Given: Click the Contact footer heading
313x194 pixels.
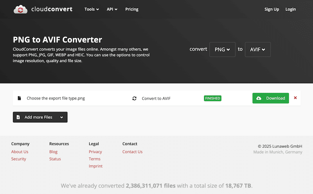Looking at the screenshot, I should click(130, 144).
